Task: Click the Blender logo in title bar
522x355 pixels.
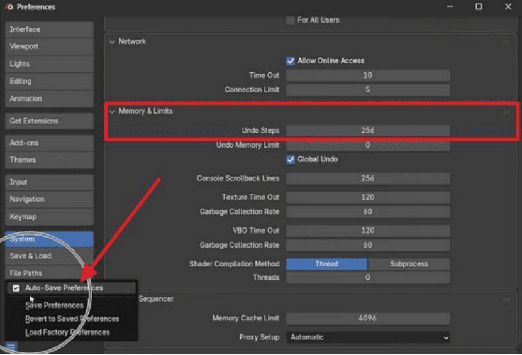Action: pos(9,7)
